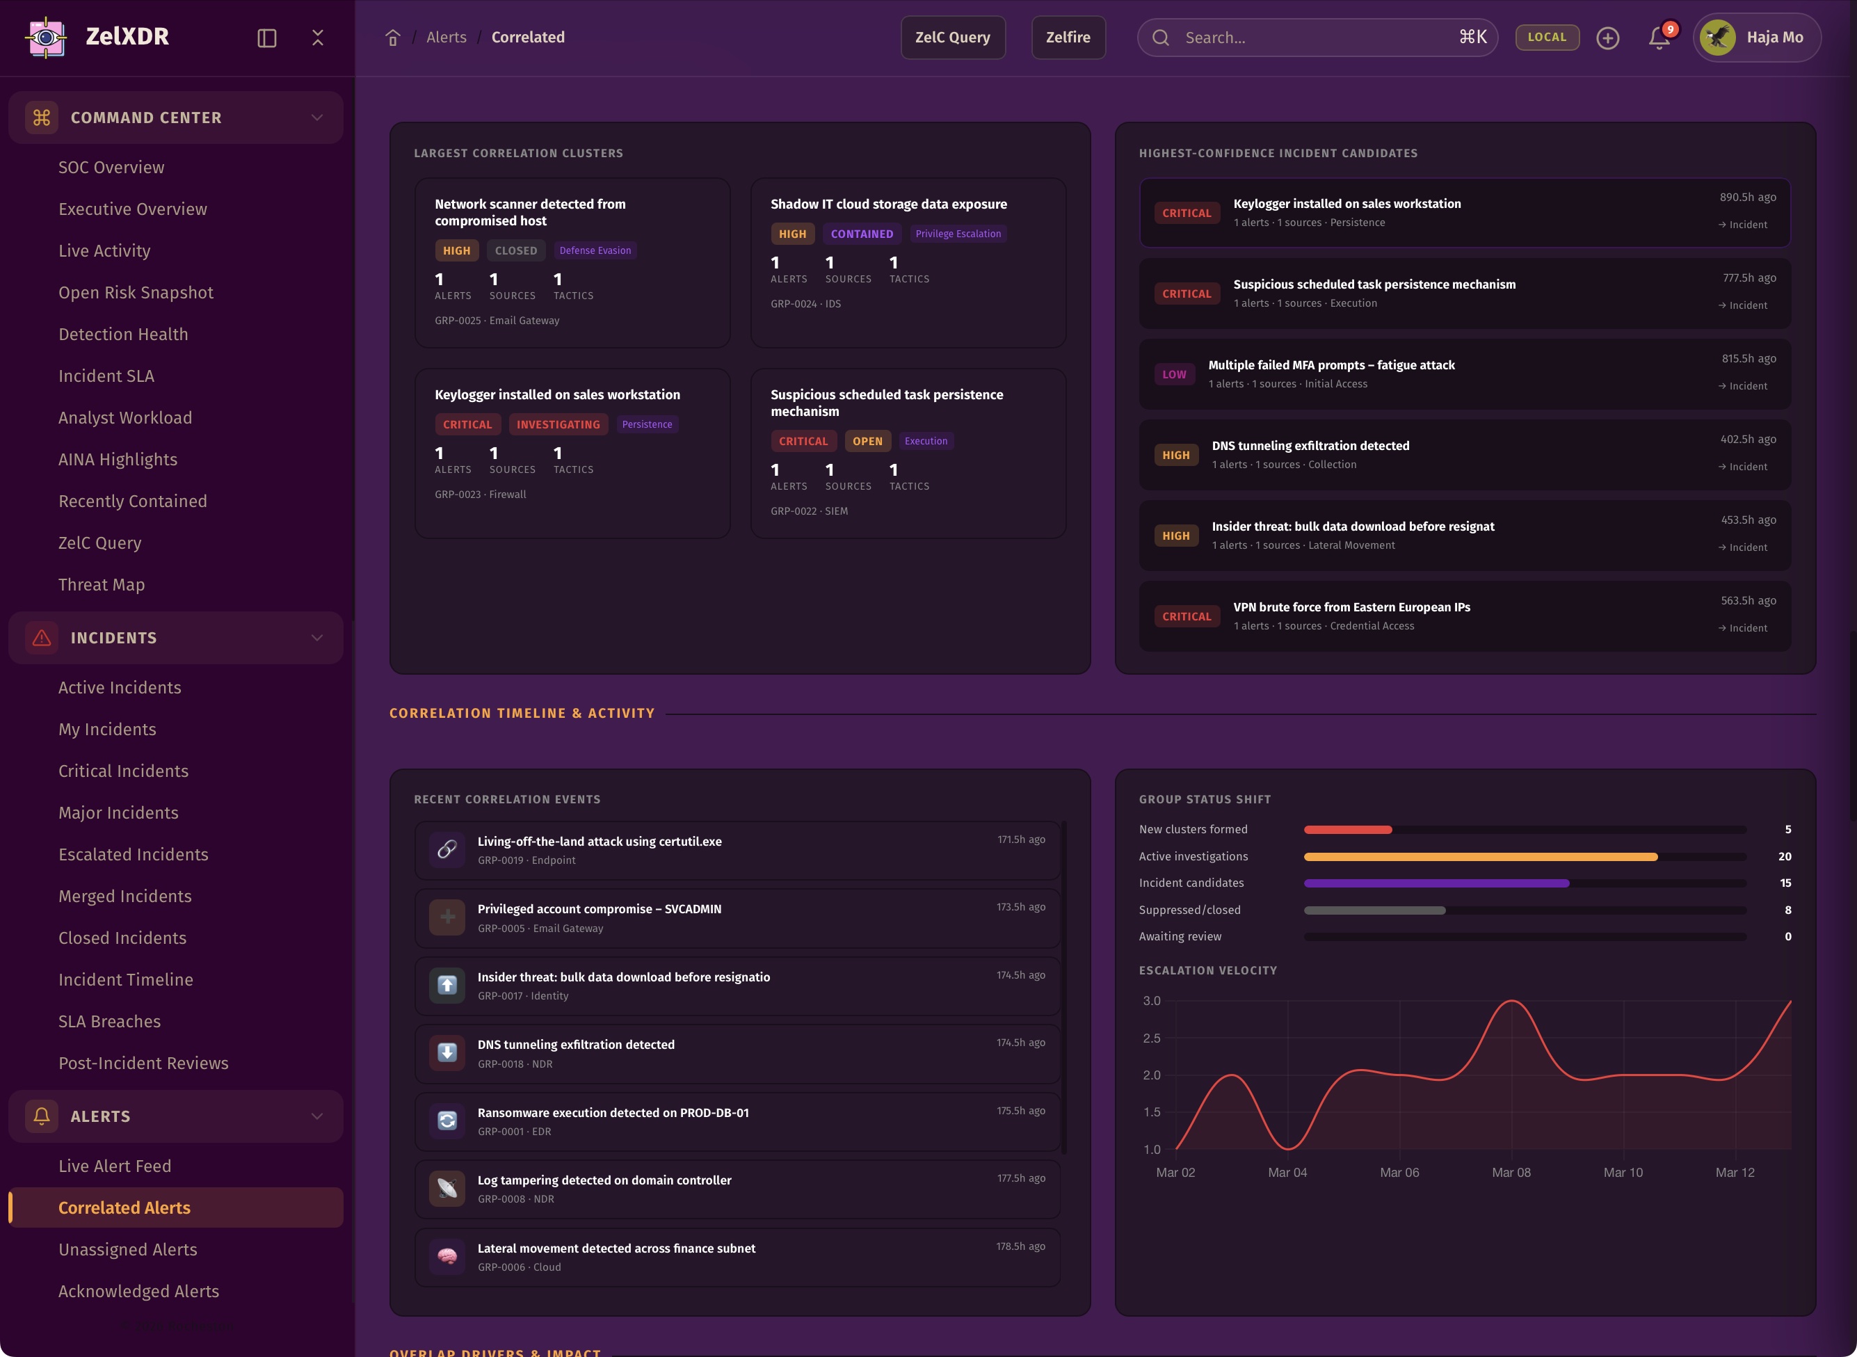Viewport: 1857px width, 1357px height.
Task: Open the notifications bell
Action: click(1659, 38)
